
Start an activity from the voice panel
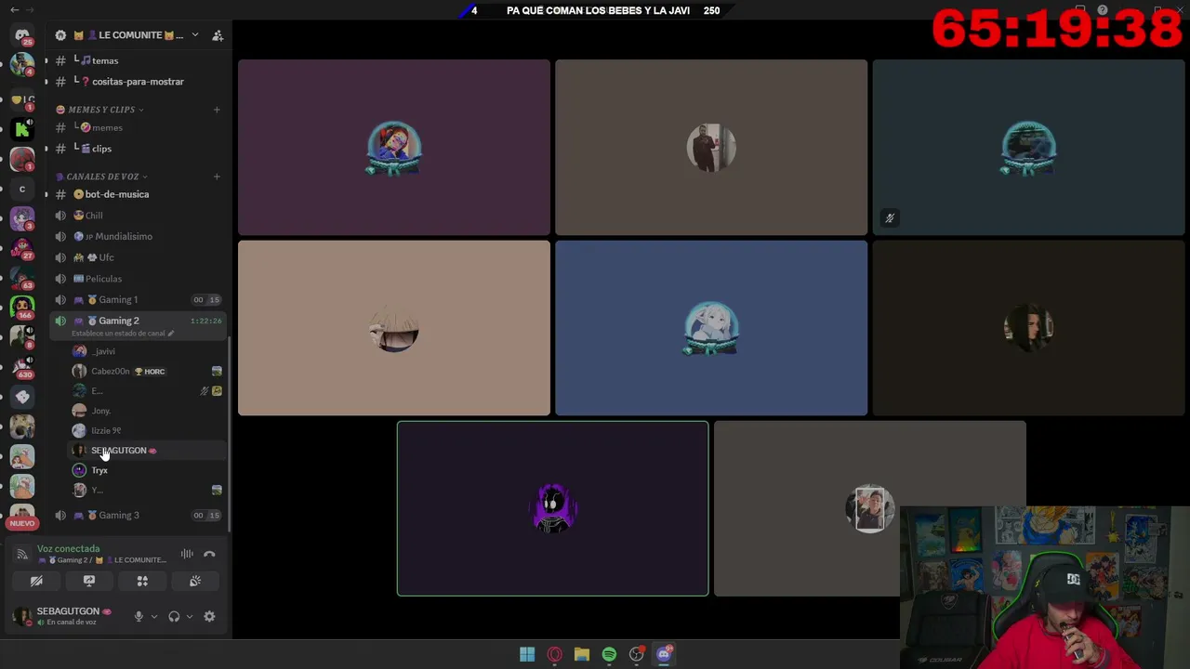pyautogui.click(x=142, y=581)
